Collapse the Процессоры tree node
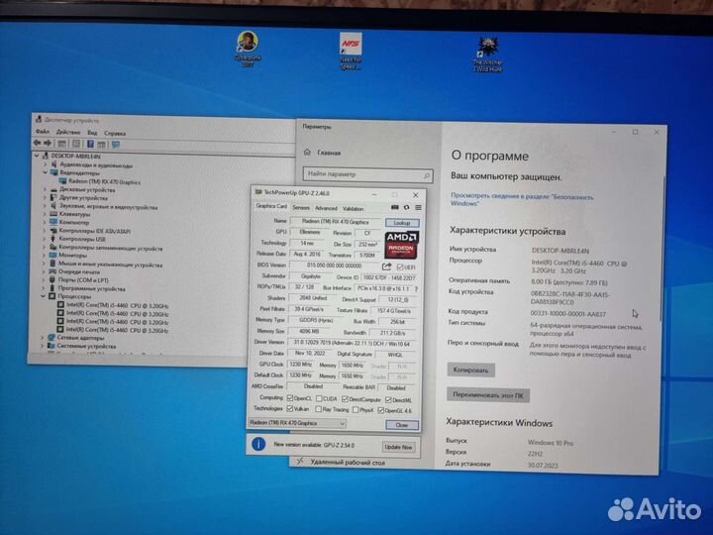Image resolution: width=713 pixels, height=535 pixels. click(x=44, y=296)
